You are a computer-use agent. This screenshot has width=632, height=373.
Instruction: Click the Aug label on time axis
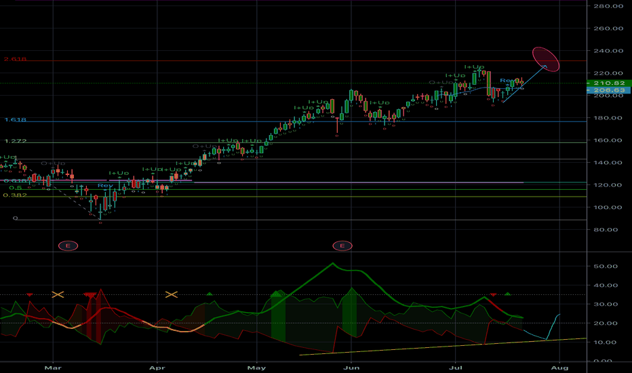559,368
